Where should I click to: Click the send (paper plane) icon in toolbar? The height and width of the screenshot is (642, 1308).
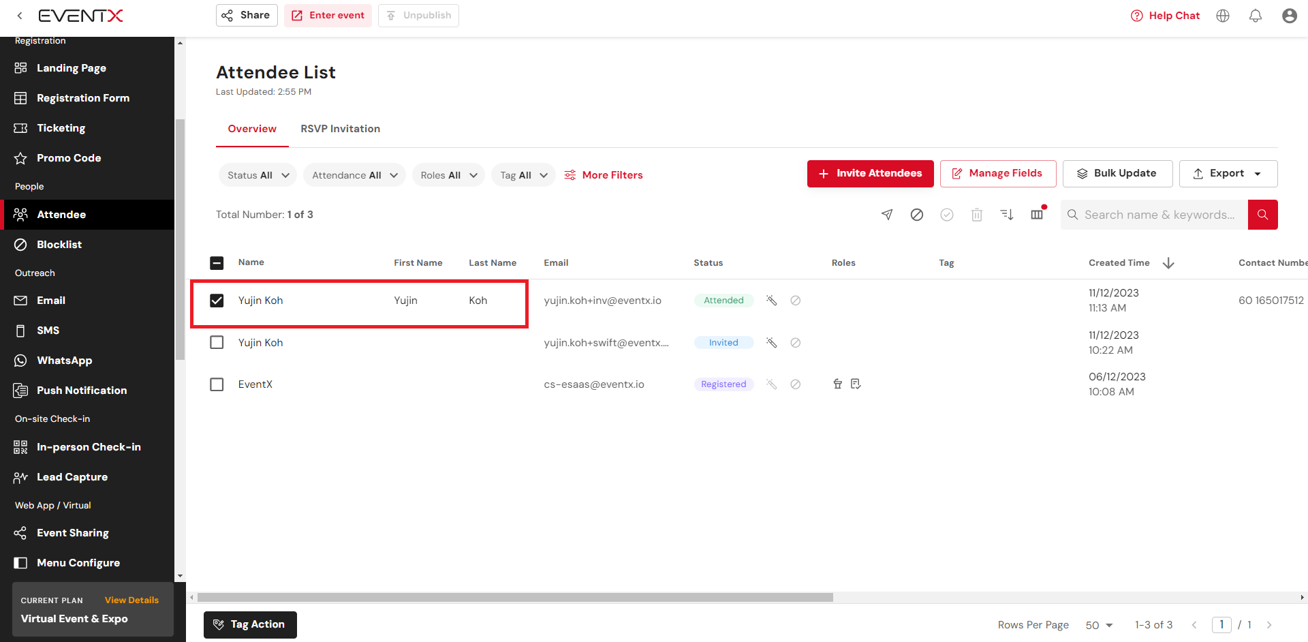click(887, 215)
